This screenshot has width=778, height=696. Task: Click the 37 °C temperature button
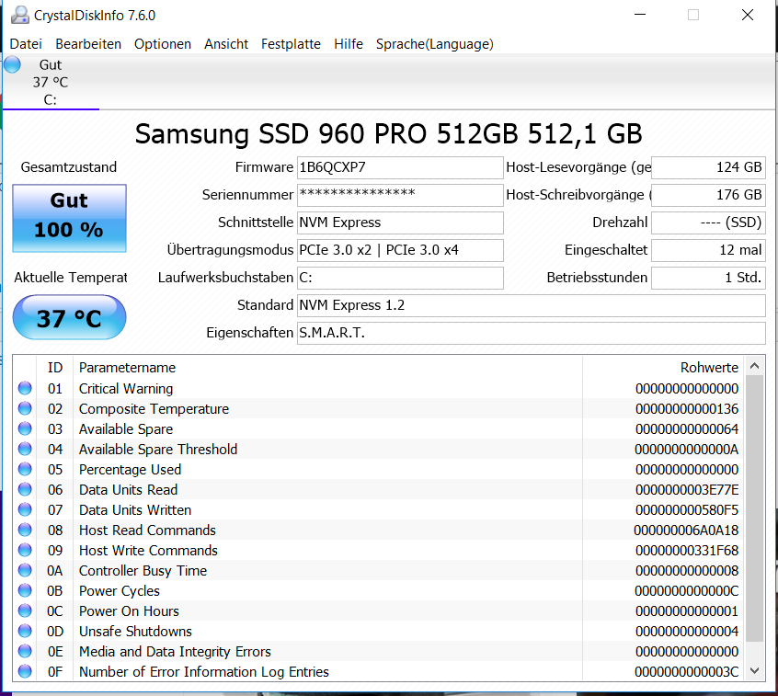(x=70, y=317)
